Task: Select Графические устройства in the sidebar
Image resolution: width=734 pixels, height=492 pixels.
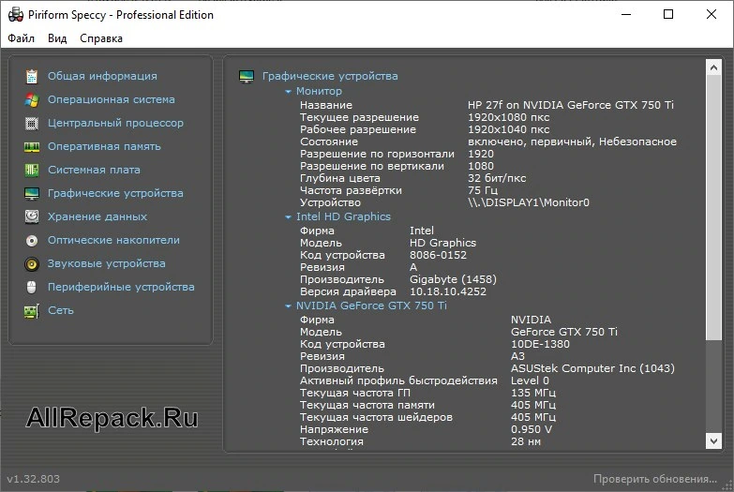Action: pos(115,193)
